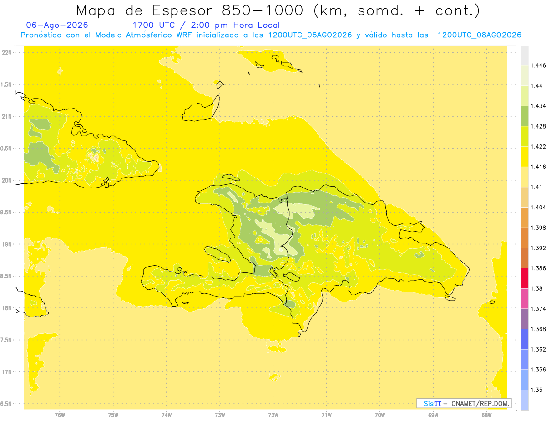546x421 pixels.
Task: Click the 18N latitude tick label
Action: click(x=7, y=308)
